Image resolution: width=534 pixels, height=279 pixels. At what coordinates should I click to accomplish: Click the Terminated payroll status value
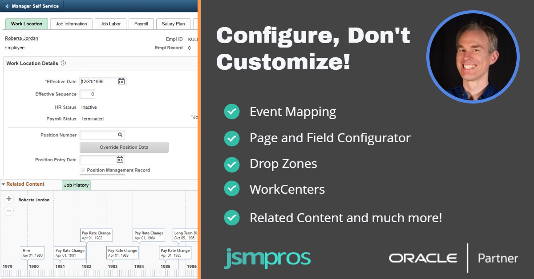click(93, 119)
